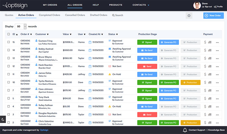Open more options for ORD0007

coord(217,91)
